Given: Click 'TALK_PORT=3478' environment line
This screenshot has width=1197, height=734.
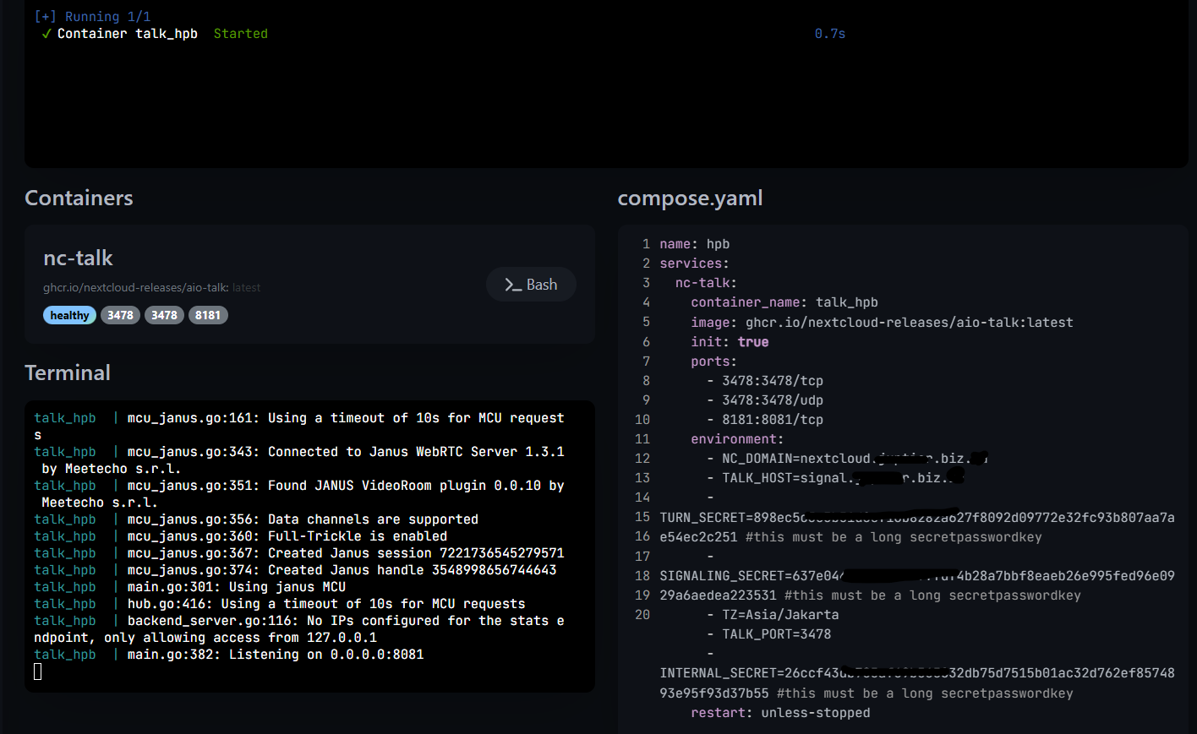Looking at the screenshot, I should tap(768, 634).
